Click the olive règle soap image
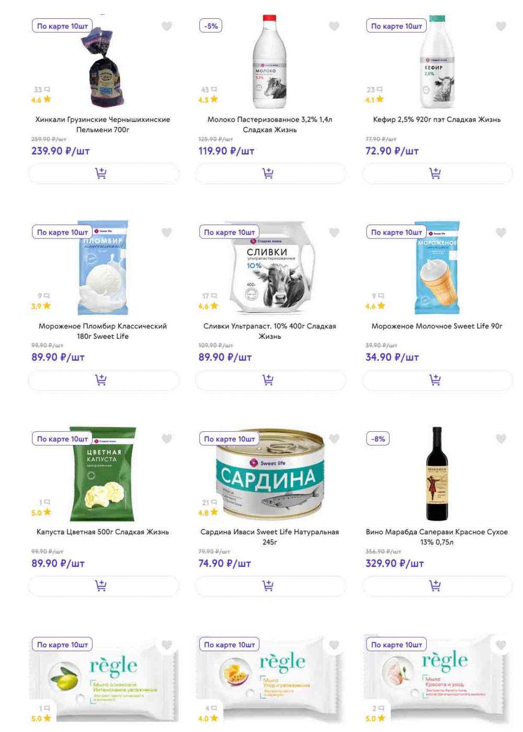523x732 pixels. pos(104,679)
